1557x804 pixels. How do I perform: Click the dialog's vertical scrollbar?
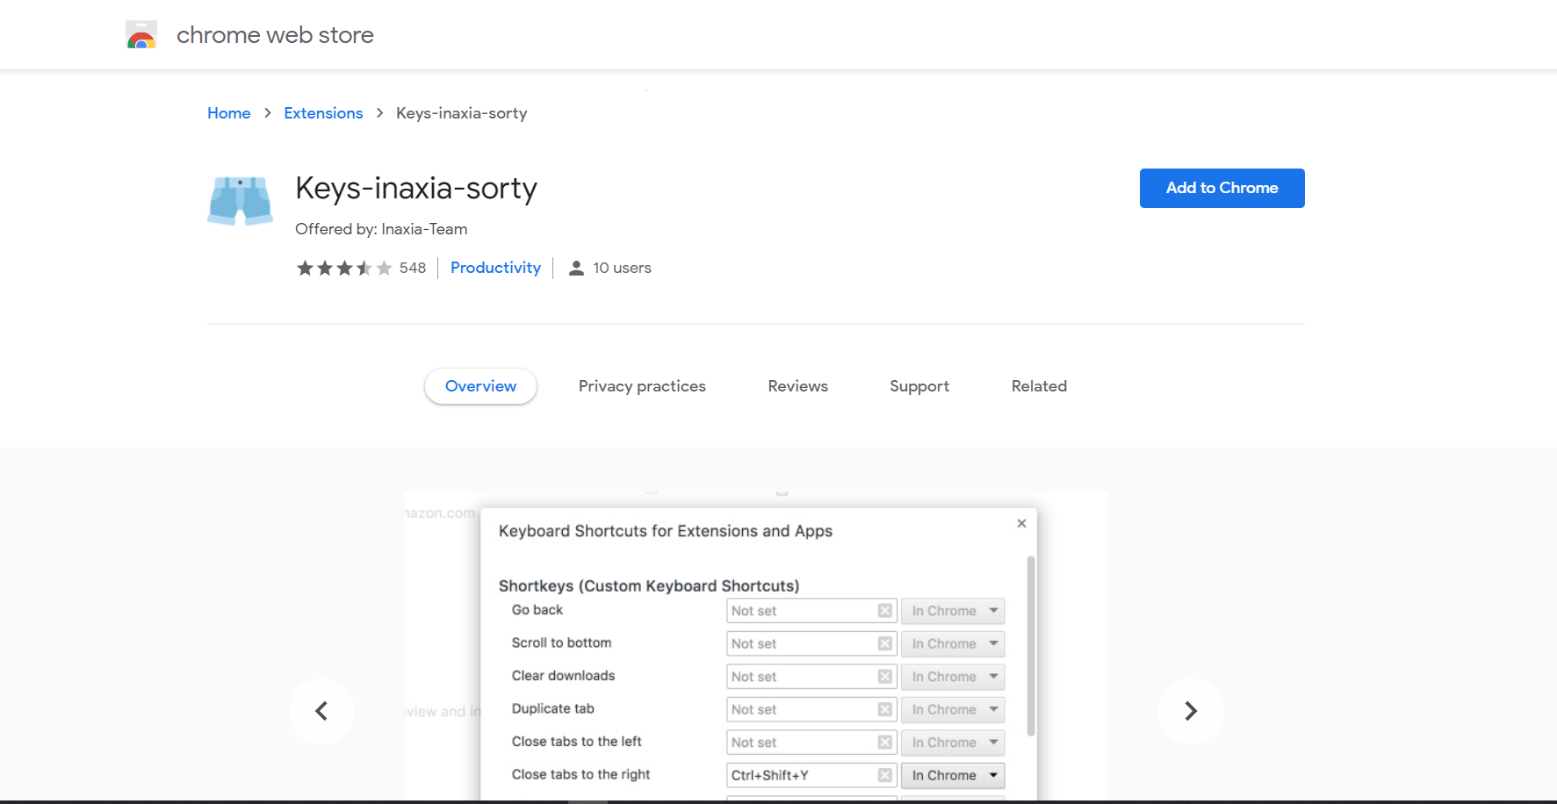tap(1031, 646)
